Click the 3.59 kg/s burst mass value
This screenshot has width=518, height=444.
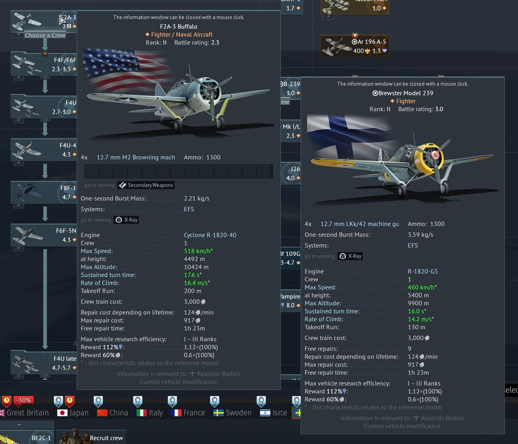pos(420,235)
